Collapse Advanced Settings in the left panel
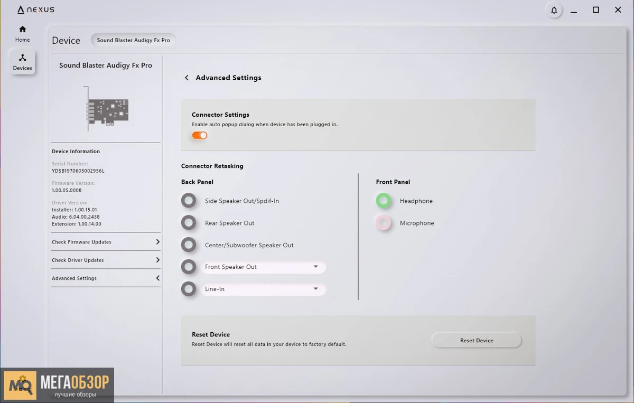 point(106,278)
